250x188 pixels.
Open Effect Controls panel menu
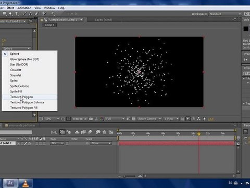[x=31, y=21]
